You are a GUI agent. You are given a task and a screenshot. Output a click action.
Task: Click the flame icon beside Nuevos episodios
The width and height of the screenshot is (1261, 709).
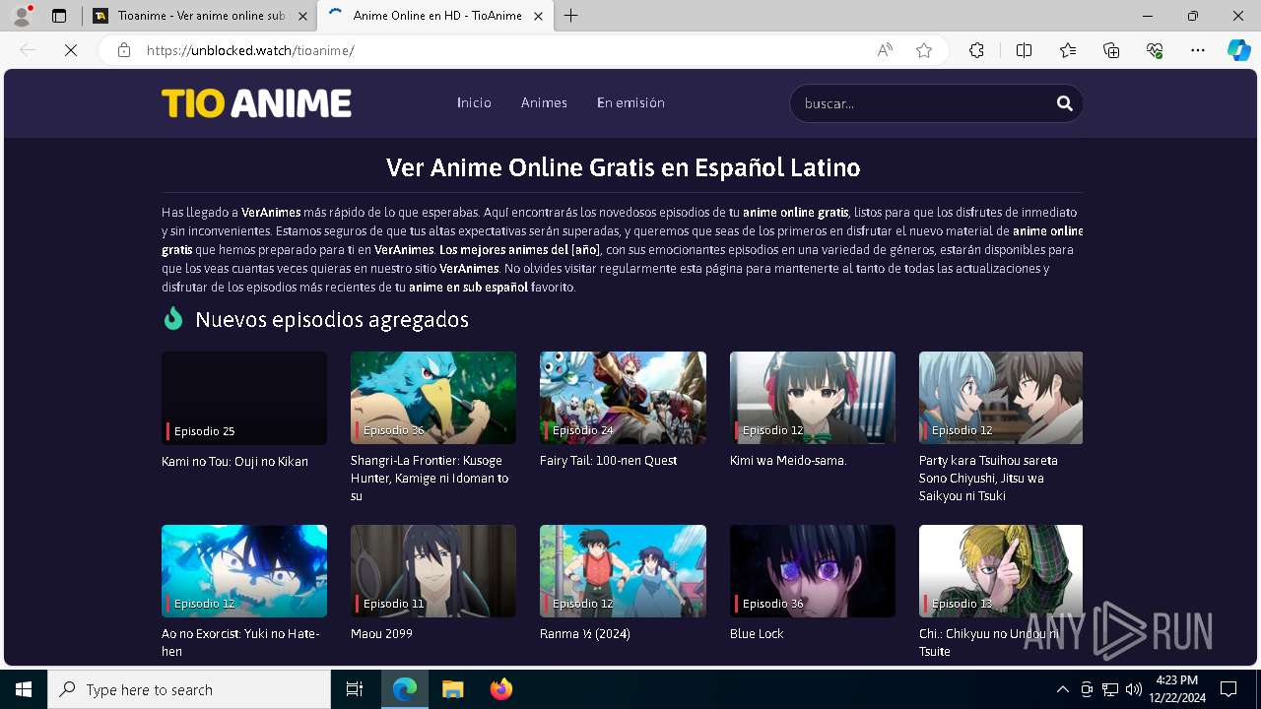(x=173, y=318)
